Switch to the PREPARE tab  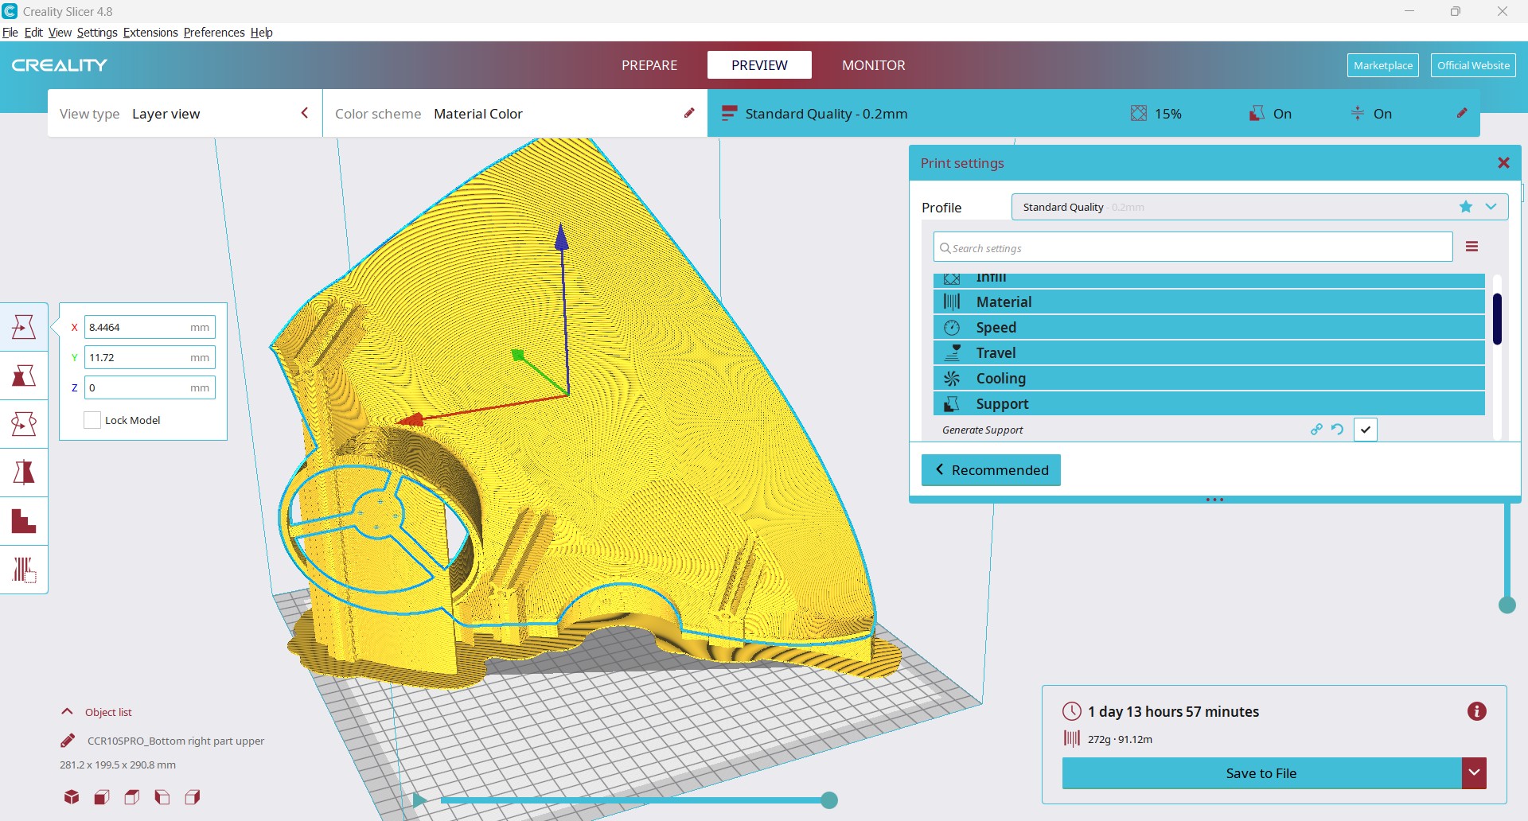click(649, 65)
